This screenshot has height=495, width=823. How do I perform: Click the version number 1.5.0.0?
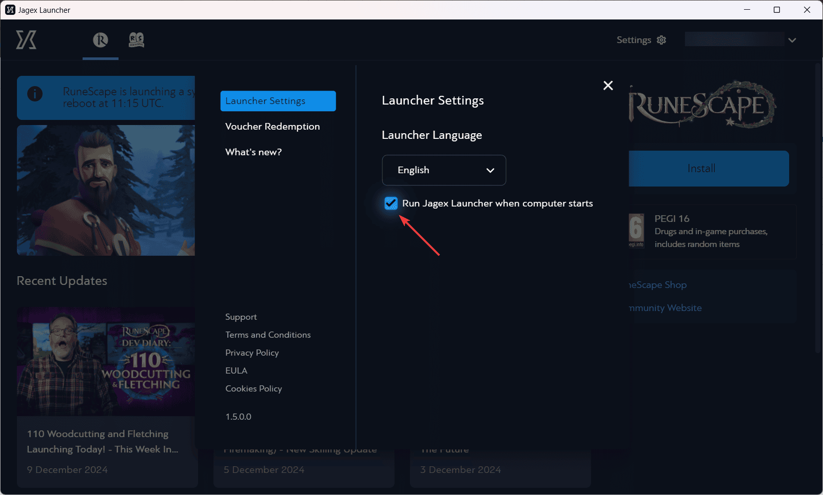[238, 417]
